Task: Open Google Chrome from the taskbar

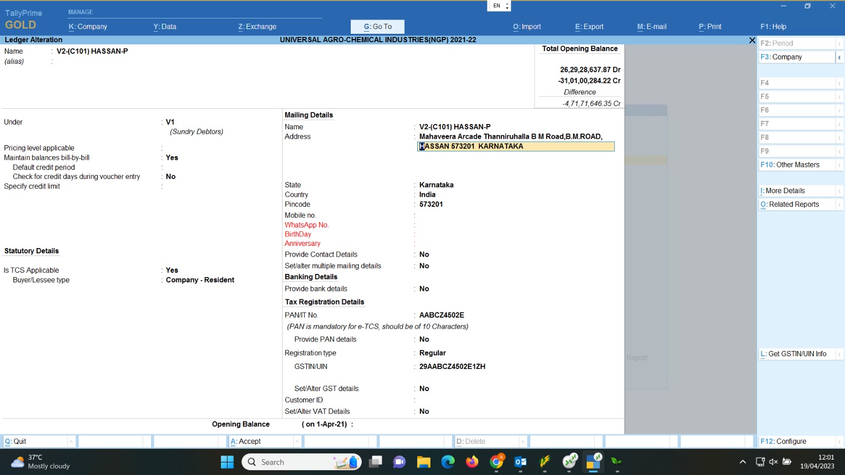Action: [496, 462]
